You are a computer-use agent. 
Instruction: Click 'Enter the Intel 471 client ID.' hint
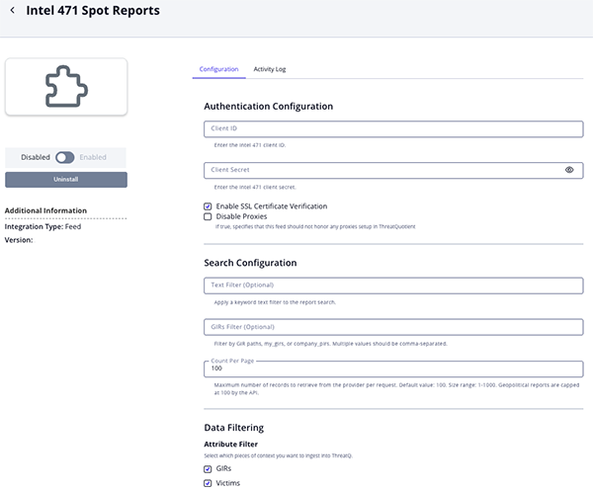250,145
